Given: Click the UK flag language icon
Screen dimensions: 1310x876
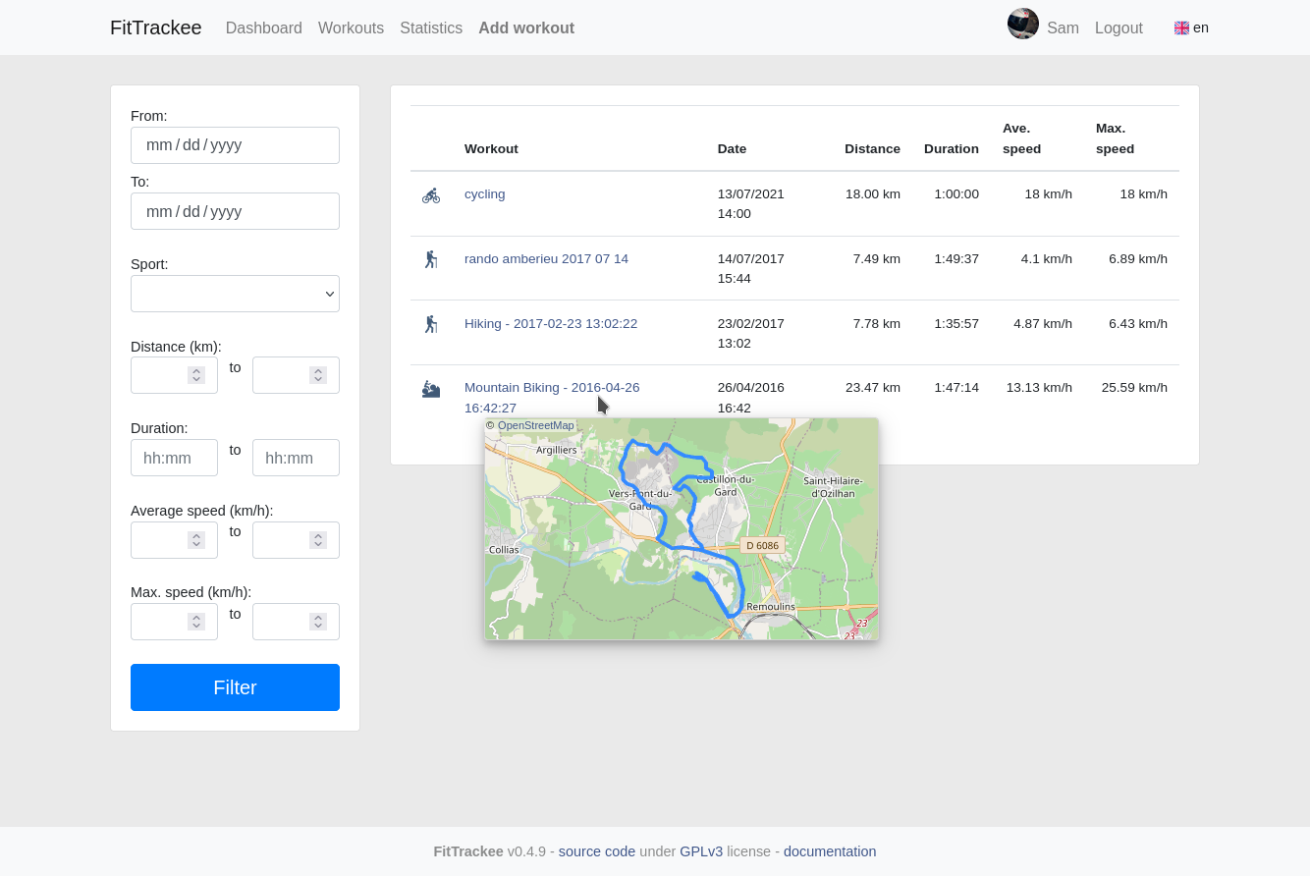Looking at the screenshot, I should click(1181, 28).
